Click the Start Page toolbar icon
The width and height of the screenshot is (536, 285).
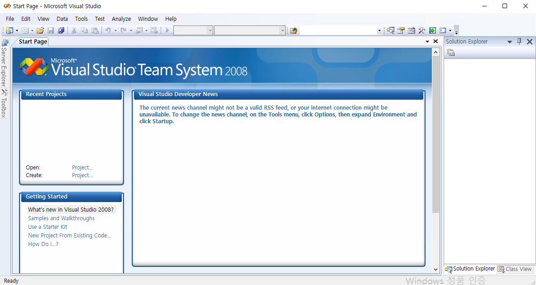pos(432,30)
